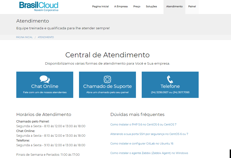Follow the PÁGINA INICIAL breadcrumb link
231x158 pixels.
[24, 37]
